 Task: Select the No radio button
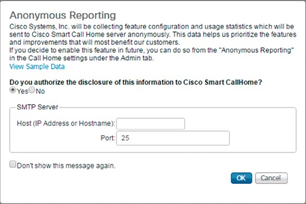point(32,90)
